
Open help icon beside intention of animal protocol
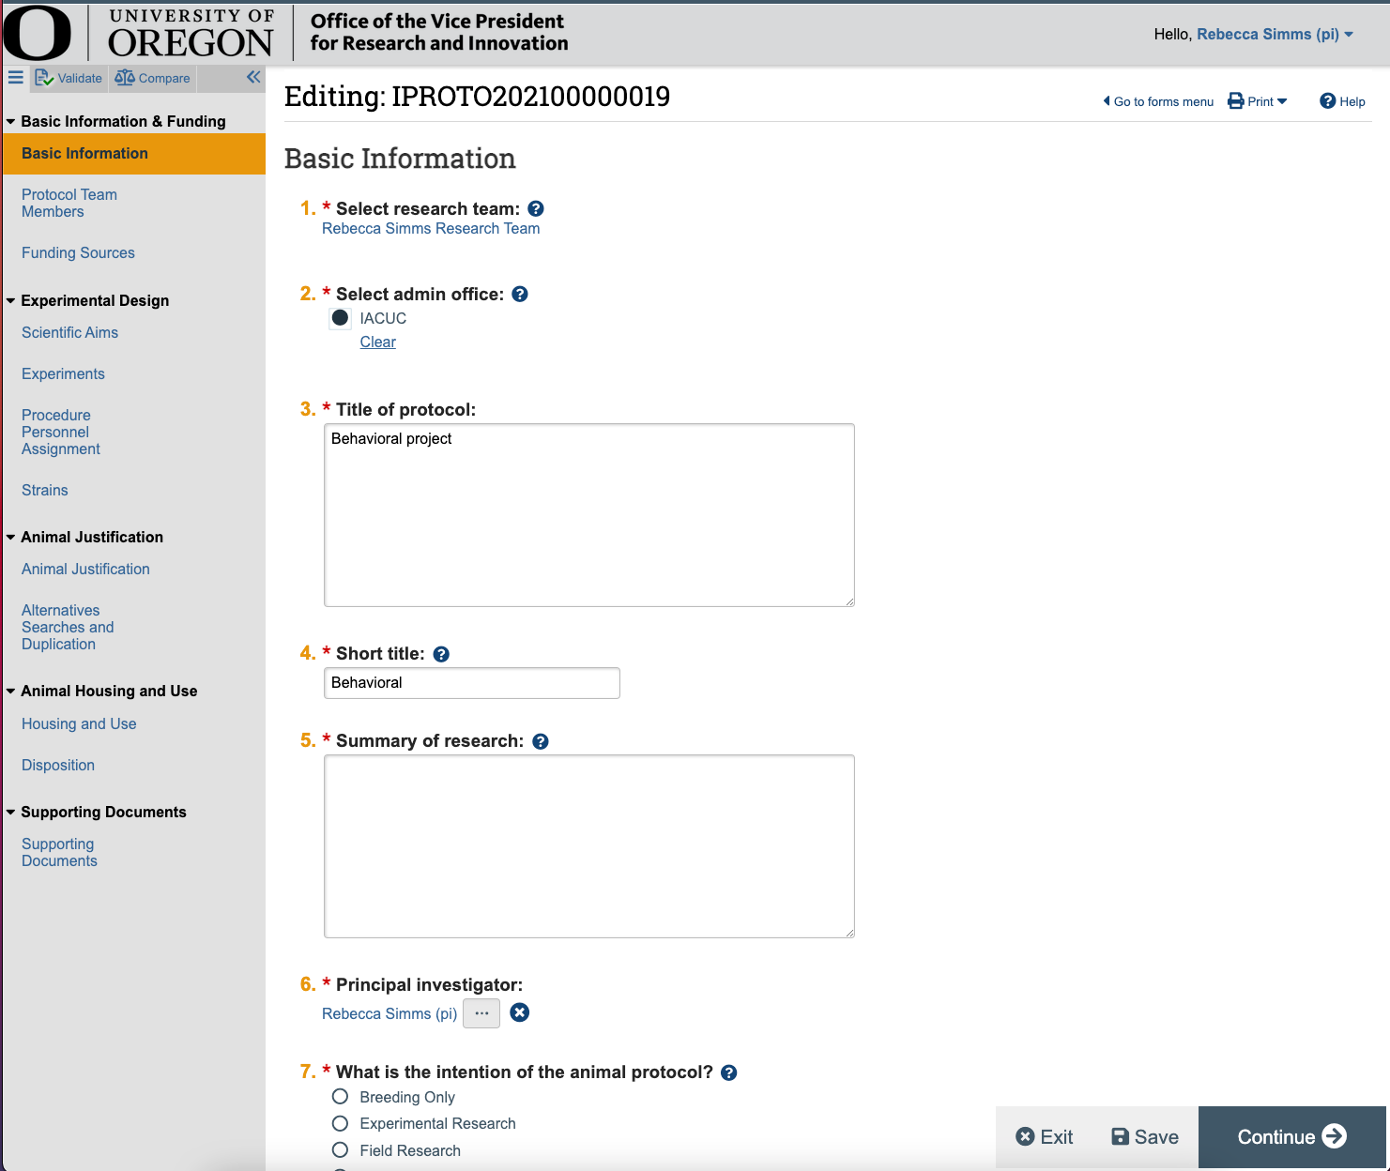tap(729, 1072)
